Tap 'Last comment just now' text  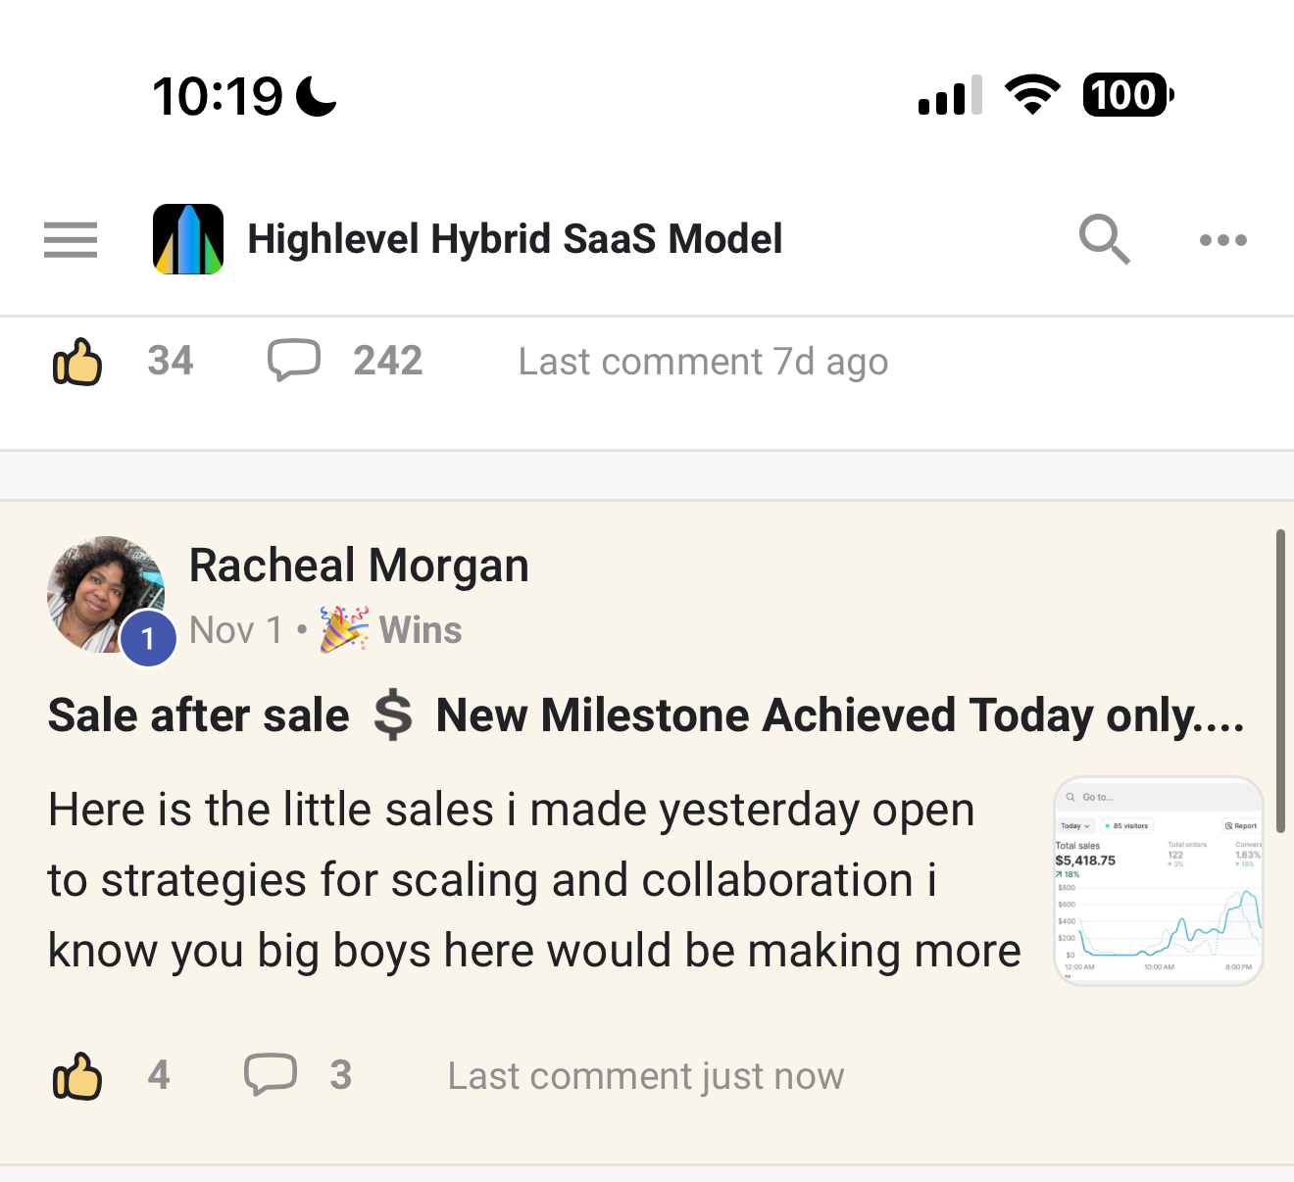click(645, 1076)
